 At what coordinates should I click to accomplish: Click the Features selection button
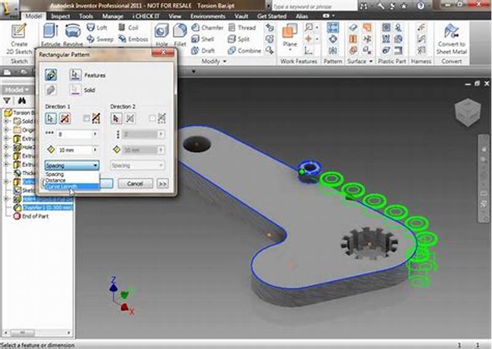(75, 75)
